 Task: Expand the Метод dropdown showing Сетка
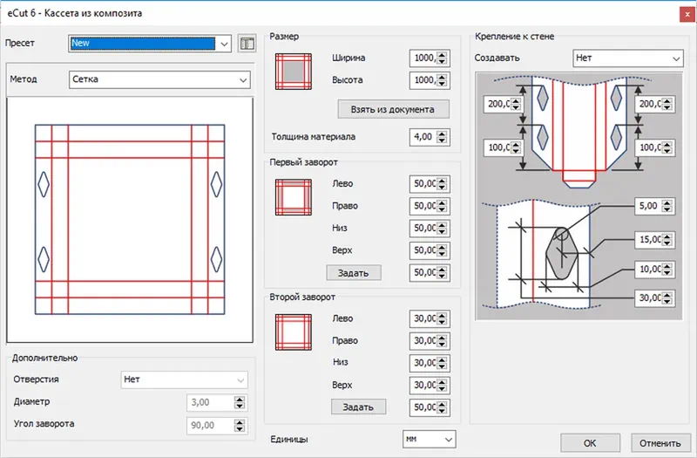point(242,80)
